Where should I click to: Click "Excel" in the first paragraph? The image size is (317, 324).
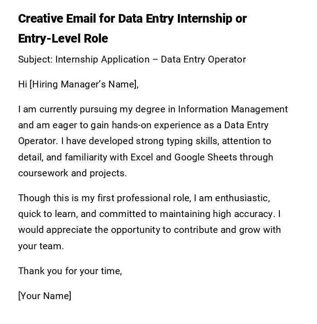pyautogui.click(x=143, y=157)
